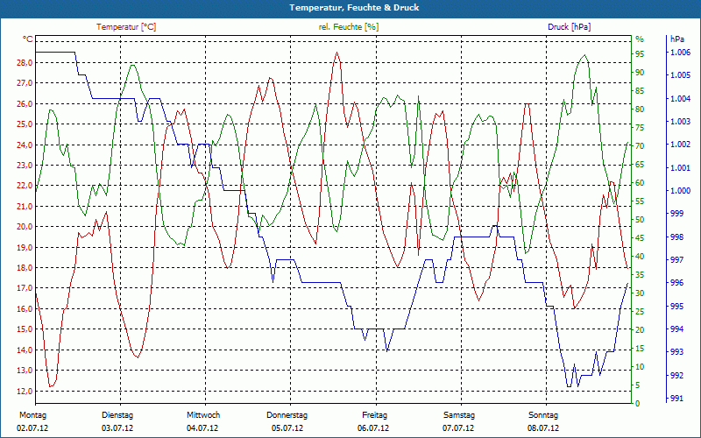Pick the '26,0' temperature axis value
Viewport: 701px width, 438px height.
coord(25,103)
